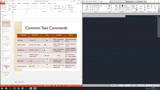Select the Measure tool in AutoCAD

141,7
